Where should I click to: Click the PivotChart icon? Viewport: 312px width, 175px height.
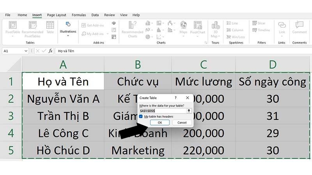[x=198, y=25]
